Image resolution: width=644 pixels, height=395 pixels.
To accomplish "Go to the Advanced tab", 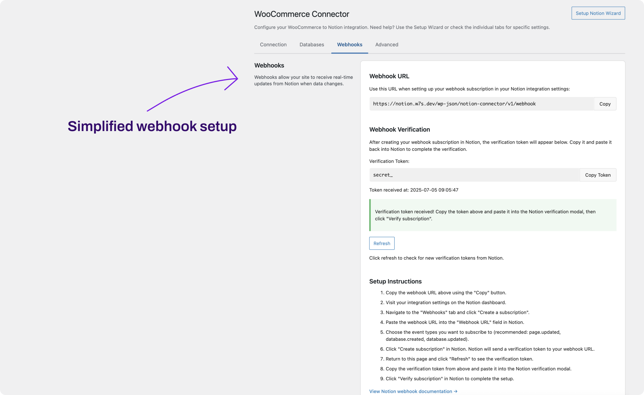I will coord(387,45).
